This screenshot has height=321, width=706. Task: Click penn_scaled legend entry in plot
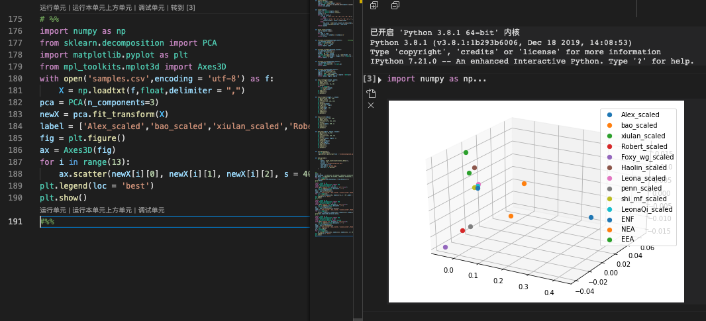tap(641, 188)
